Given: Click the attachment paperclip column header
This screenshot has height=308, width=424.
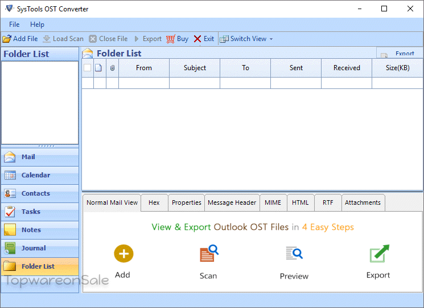Looking at the screenshot, I should 113,68.
